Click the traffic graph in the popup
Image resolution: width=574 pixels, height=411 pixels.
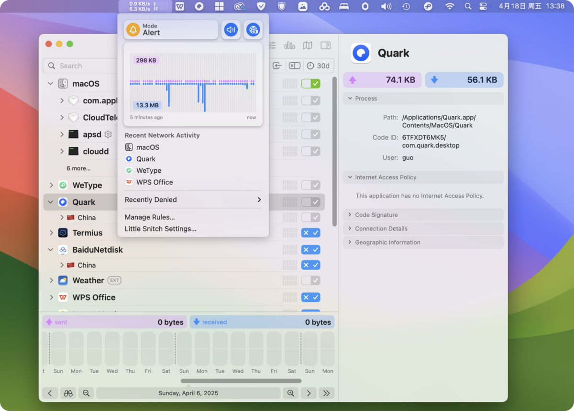click(x=193, y=85)
